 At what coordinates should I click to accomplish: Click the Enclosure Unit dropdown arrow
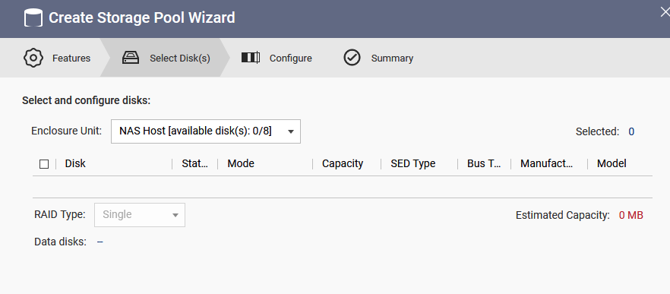tap(291, 131)
